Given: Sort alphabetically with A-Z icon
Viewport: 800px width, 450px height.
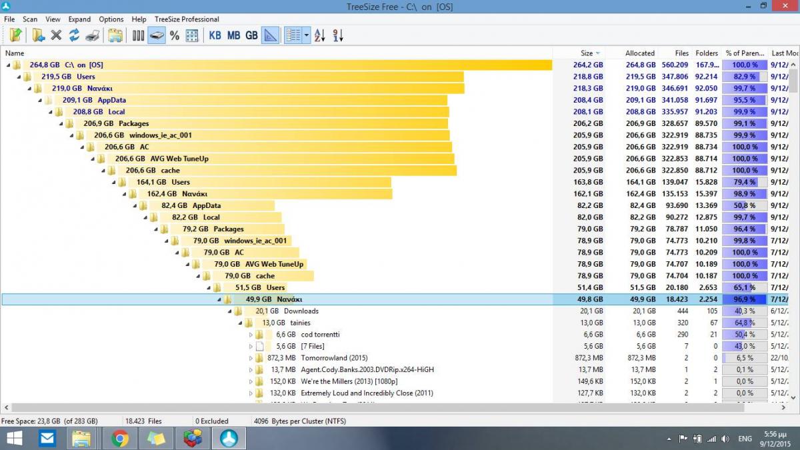Looking at the screenshot, I should pos(320,35).
